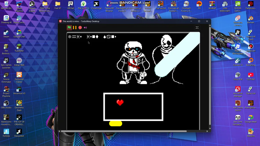The height and width of the screenshot is (146, 260).
Task: Open the EA desktop icon
Action: [x=199, y=5]
